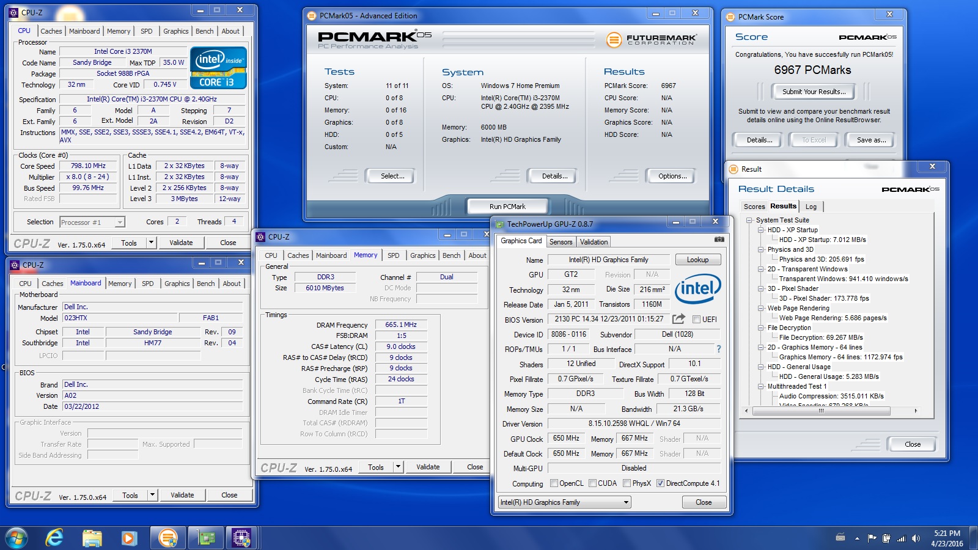This screenshot has width=978, height=550.
Task: Click the Run PCMark button
Action: pos(507,207)
